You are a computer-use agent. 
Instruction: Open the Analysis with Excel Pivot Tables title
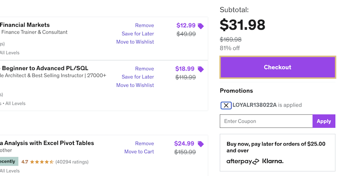click(x=47, y=143)
